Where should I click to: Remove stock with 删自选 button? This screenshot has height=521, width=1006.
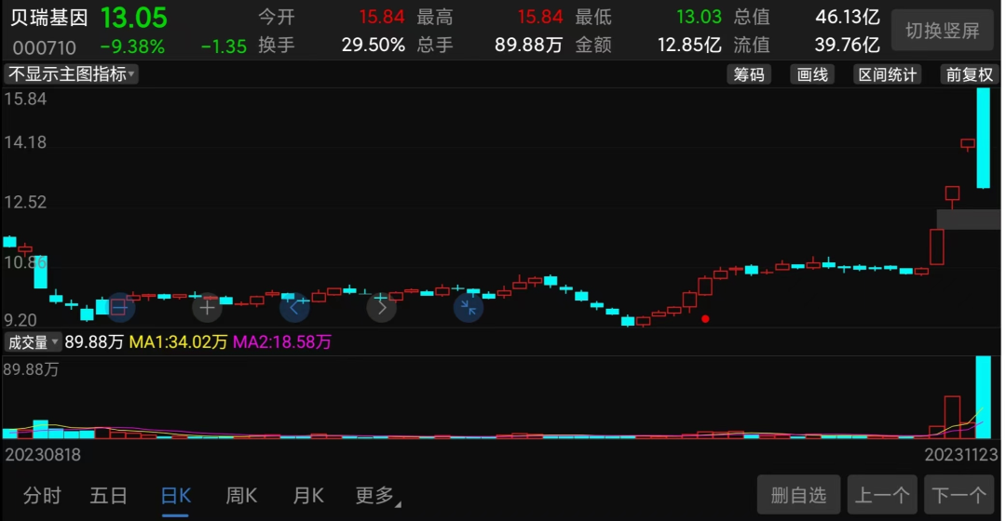pos(799,495)
